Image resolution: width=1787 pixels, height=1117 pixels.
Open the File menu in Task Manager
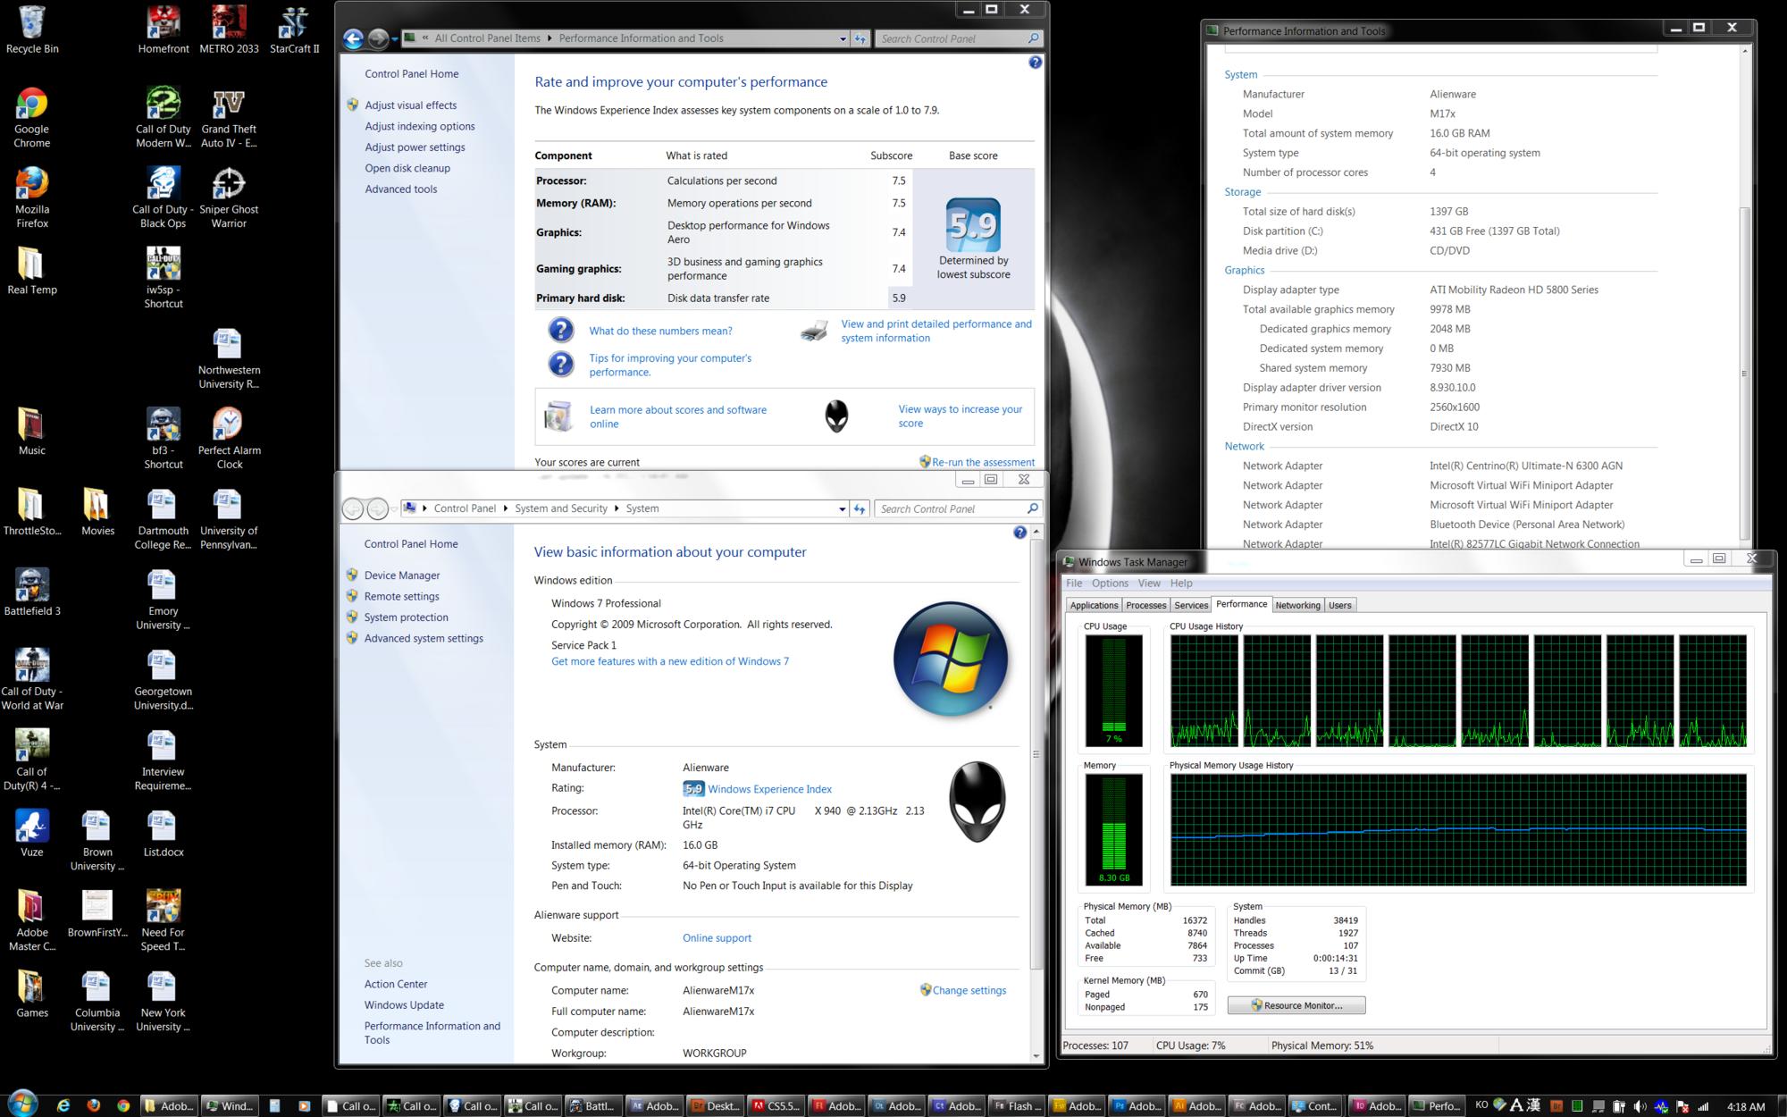click(x=1074, y=583)
